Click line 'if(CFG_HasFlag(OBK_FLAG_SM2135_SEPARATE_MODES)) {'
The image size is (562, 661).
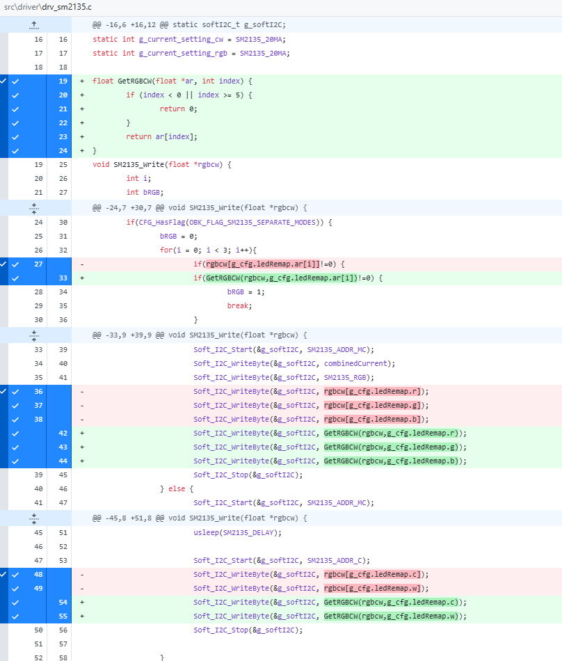pyautogui.click(x=229, y=222)
